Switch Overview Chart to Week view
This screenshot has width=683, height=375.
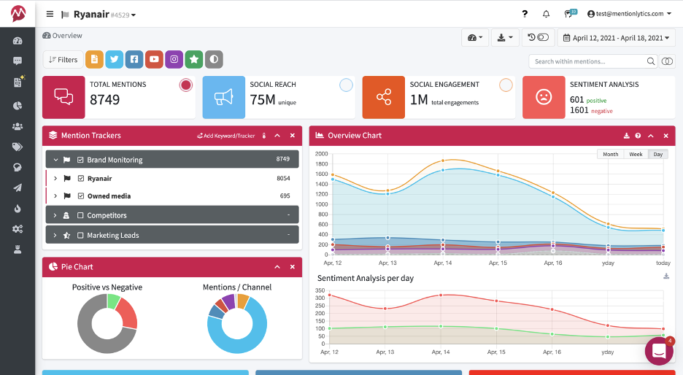point(636,154)
